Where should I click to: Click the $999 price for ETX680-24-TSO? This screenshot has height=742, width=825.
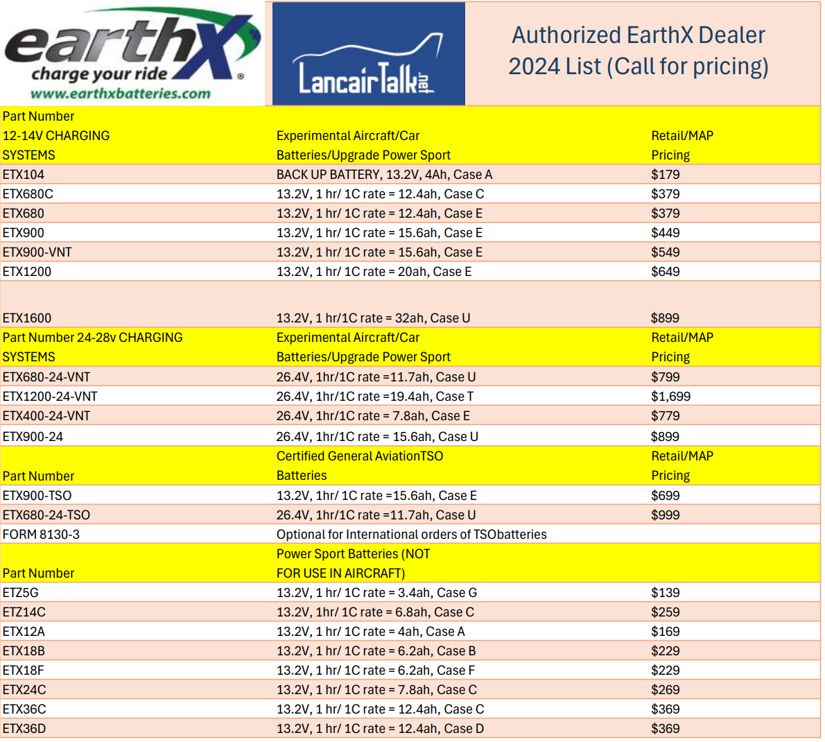click(x=665, y=515)
